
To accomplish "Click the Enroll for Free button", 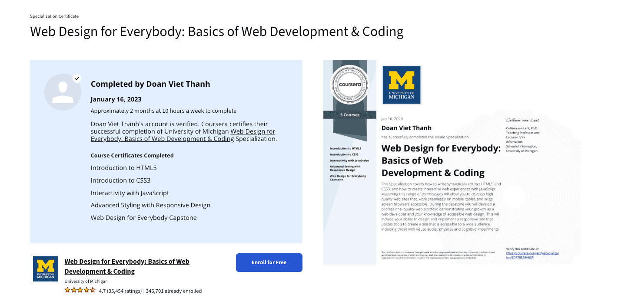I will (269, 262).
